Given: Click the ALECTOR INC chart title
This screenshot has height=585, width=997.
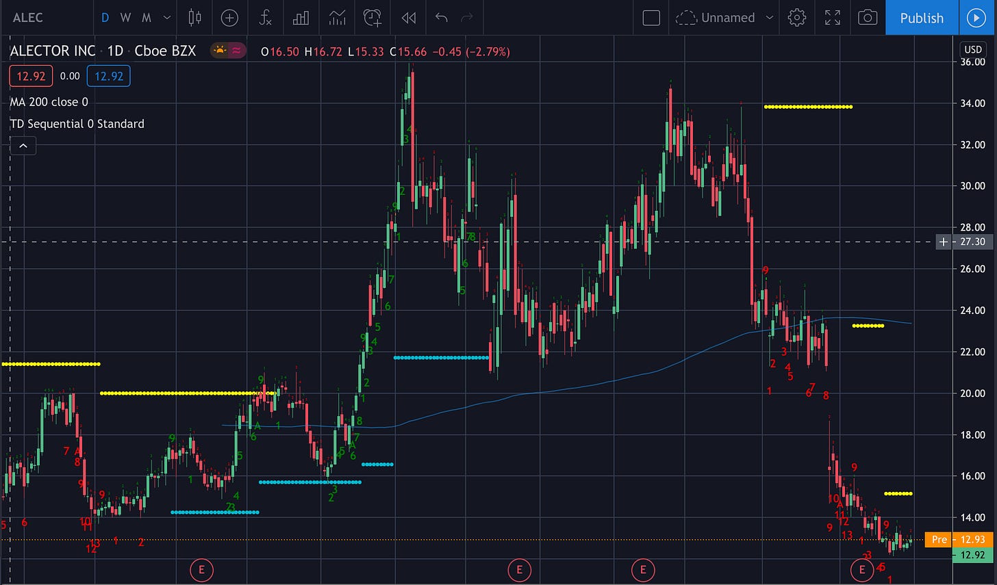Looking at the screenshot, I should [53, 51].
